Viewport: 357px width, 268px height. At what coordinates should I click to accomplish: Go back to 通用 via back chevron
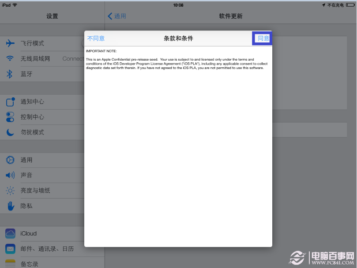[117, 16]
